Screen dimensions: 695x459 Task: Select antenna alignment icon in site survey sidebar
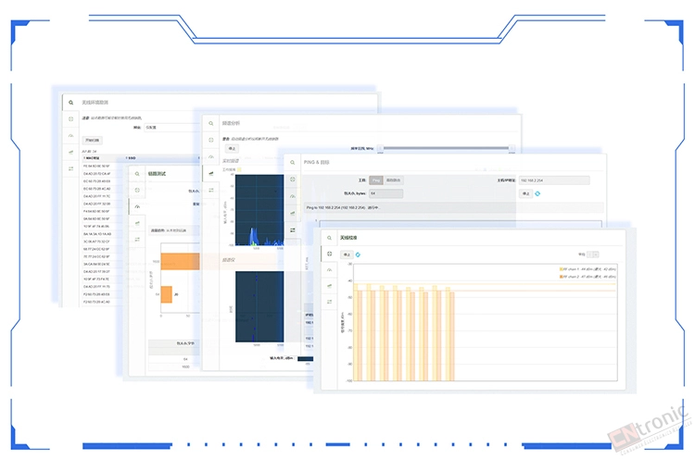(x=71, y=119)
